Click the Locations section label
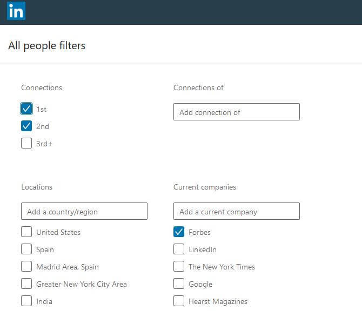The width and height of the screenshot is (362, 324). pyautogui.click(x=37, y=187)
